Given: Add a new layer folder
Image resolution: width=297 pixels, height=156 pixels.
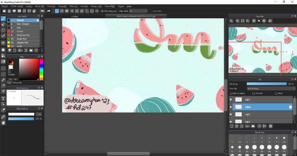Looking at the screenshot, I should [253, 126].
